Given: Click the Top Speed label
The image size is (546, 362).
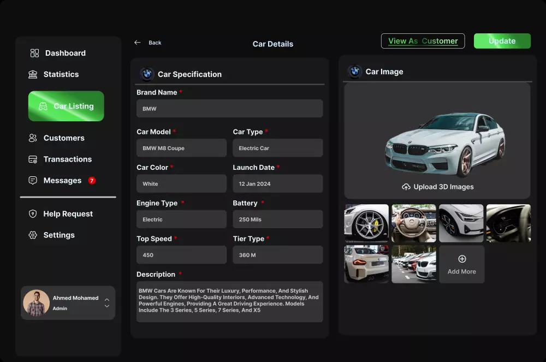Looking at the screenshot, I should 154,239.
